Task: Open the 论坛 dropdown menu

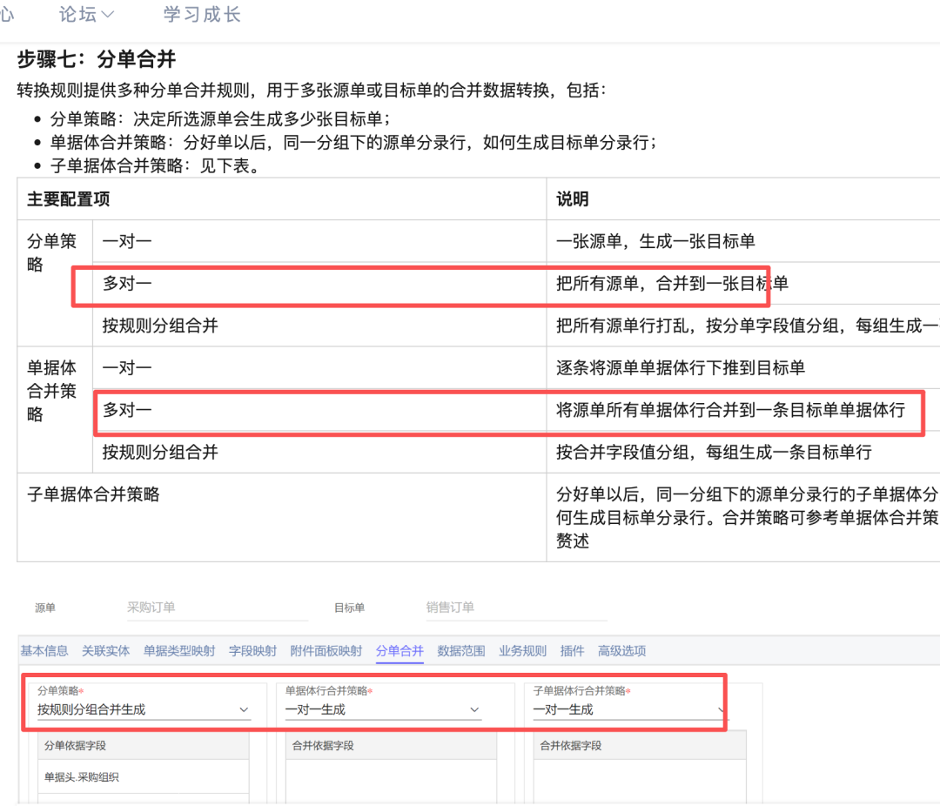Action: click(x=85, y=15)
